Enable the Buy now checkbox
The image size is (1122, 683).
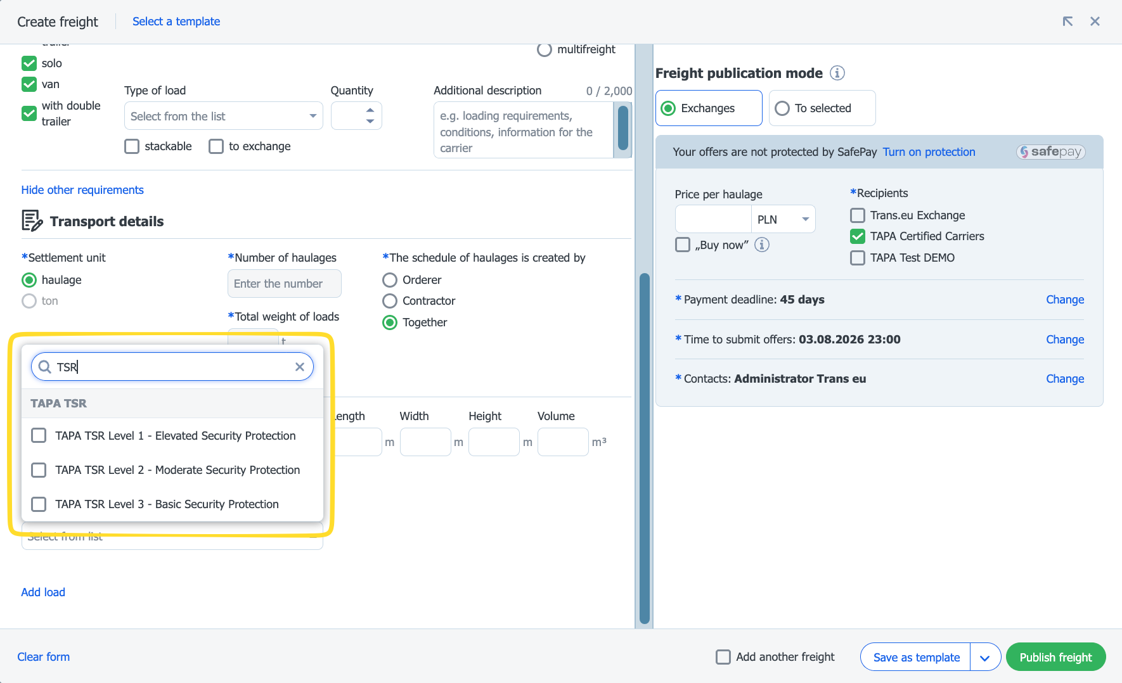[x=683, y=245]
